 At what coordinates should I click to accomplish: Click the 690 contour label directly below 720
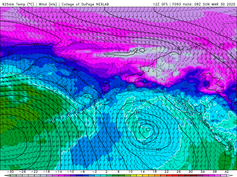[142, 101]
